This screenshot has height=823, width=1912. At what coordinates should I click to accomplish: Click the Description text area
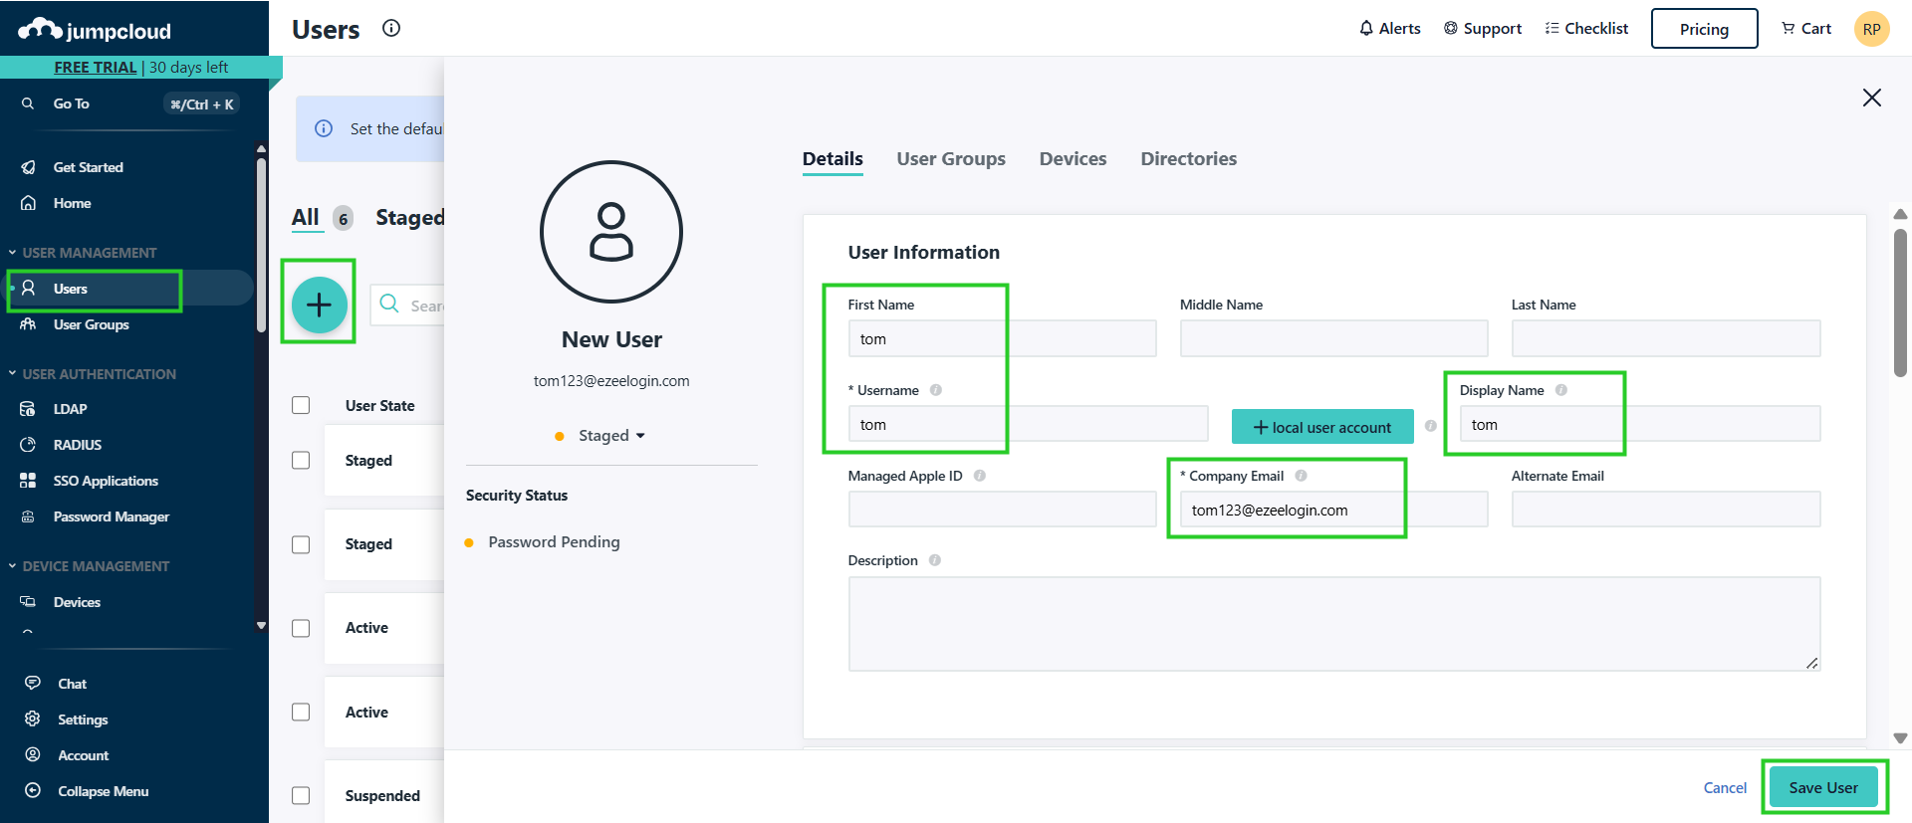[1334, 624]
